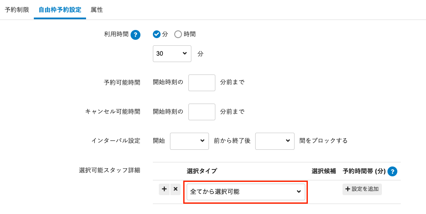Screen dimensions: 426x214
Task: Click the plus icon to add staff row
Action: point(164,190)
